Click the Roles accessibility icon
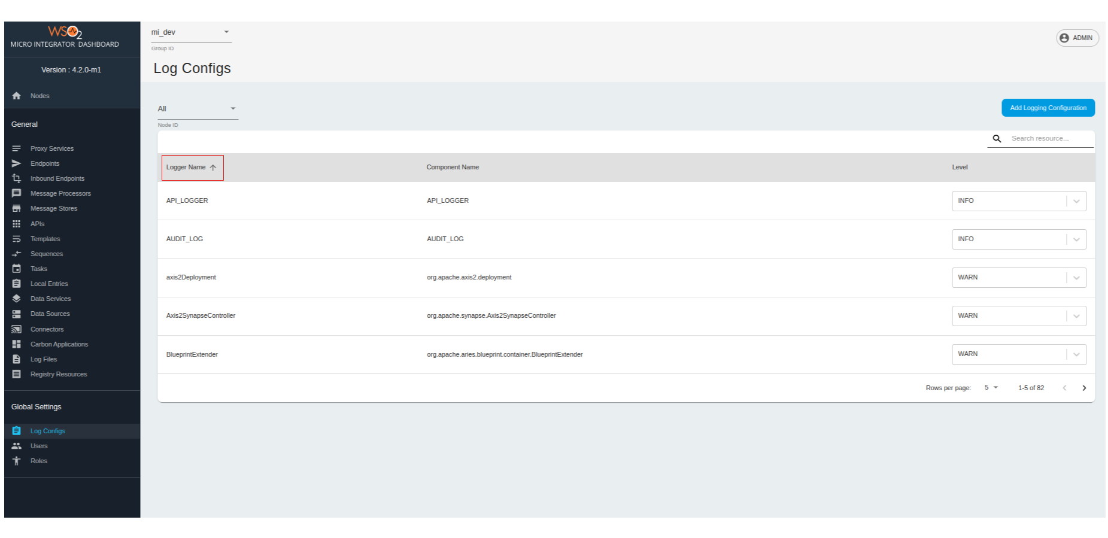The height and width of the screenshot is (538, 1108). coord(16,461)
